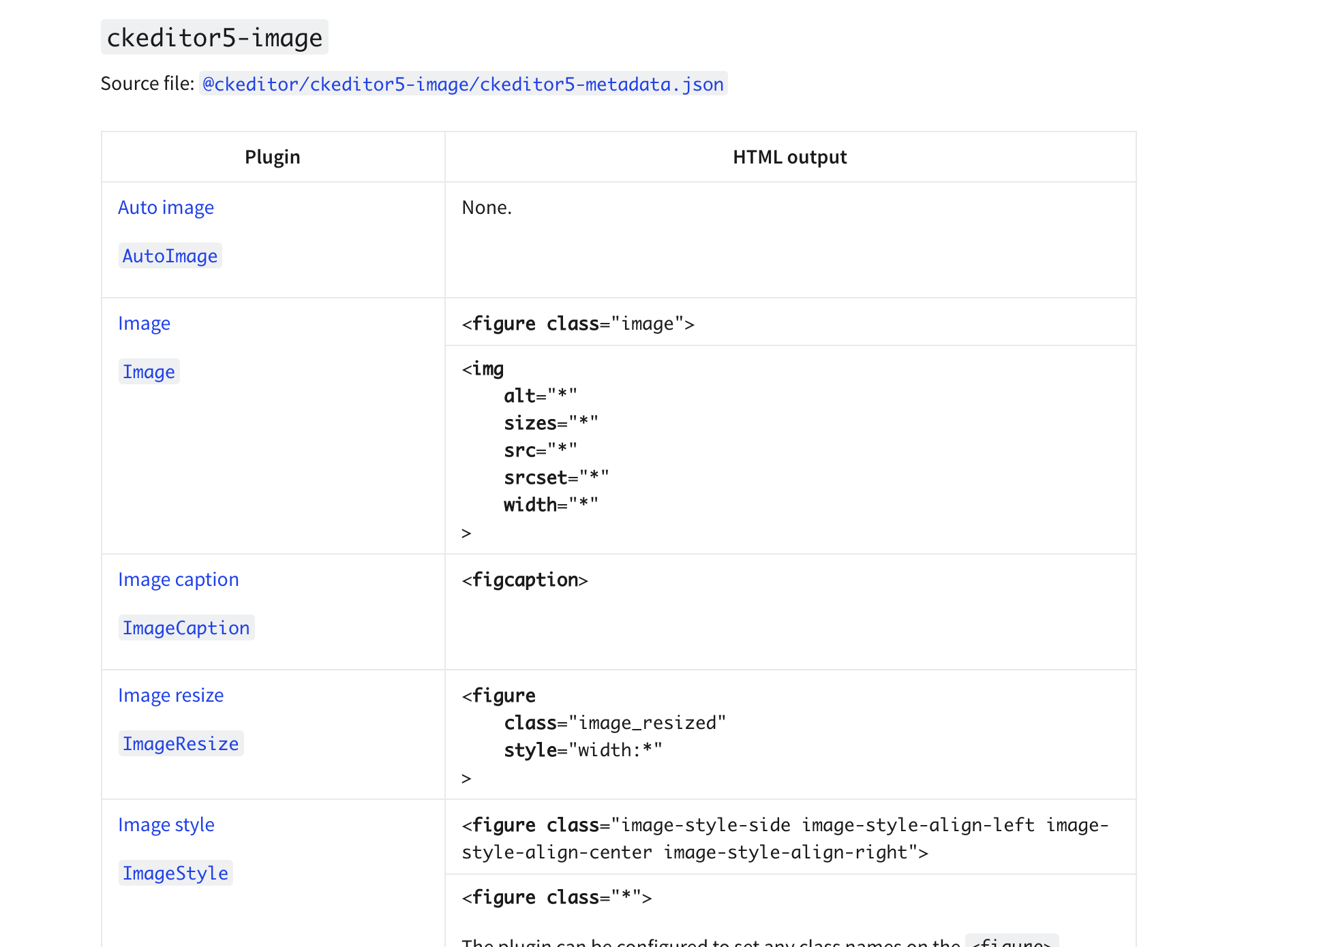Click the Auto image plugin link
This screenshot has height=947, width=1336.
click(x=166, y=207)
